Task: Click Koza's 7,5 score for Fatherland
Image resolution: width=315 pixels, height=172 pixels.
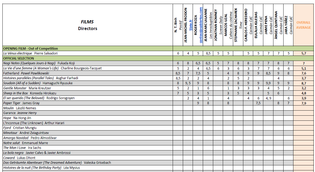Action: click(x=198, y=73)
